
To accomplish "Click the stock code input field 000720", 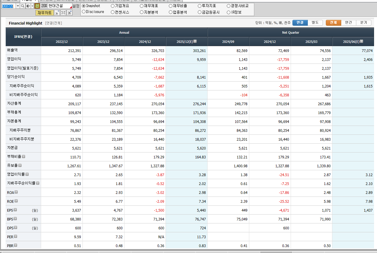I will (8, 6).
